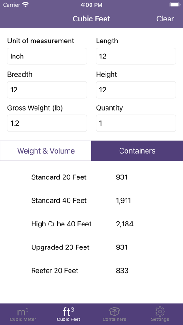The image size is (183, 325).
Task: Select the Standard 40 Feet row
Action: (x=91, y=201)
